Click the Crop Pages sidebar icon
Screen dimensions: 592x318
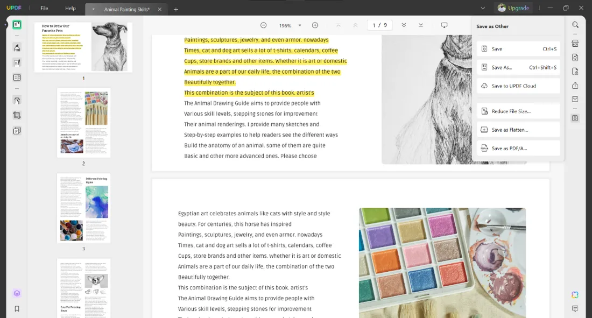tap(17, 116)
